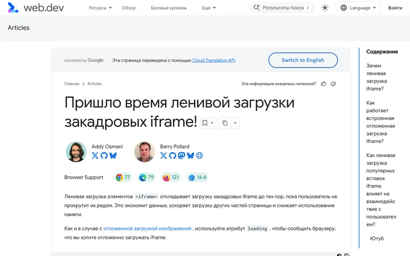Open Addy Osmani's Bluesky icon

(113, 156)
